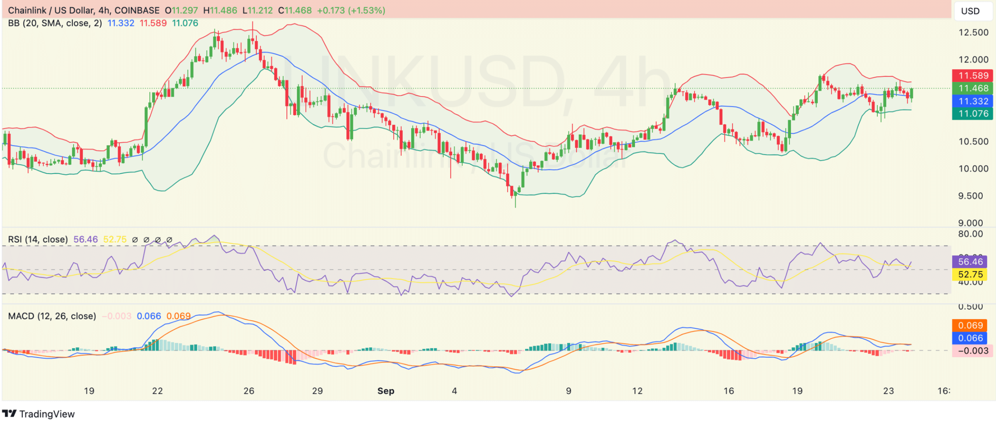Viewport: 996px width, 421px height.
Task: Click the MACD (12, 26, close) indicator label
Action: 52,316
